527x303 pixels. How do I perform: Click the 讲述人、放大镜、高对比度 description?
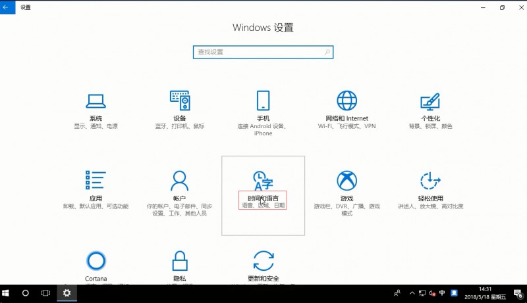431,206
